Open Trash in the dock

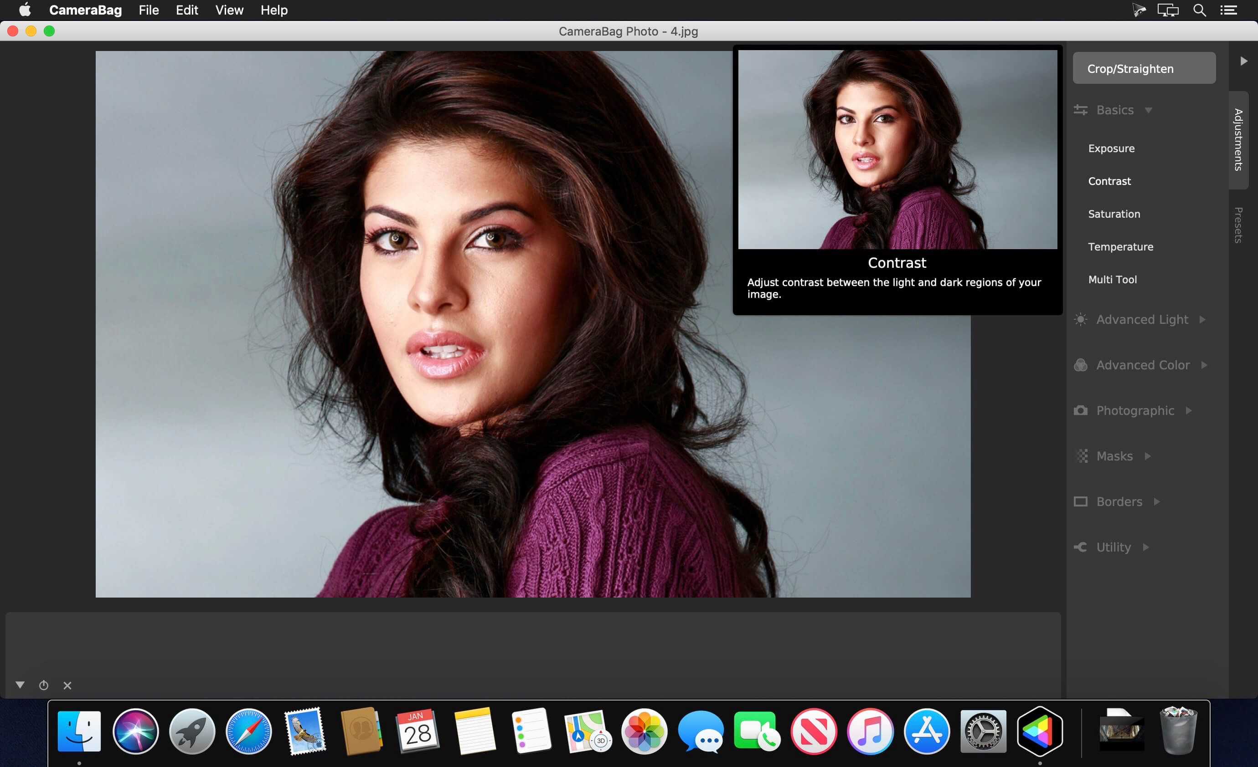point(1178,731)
